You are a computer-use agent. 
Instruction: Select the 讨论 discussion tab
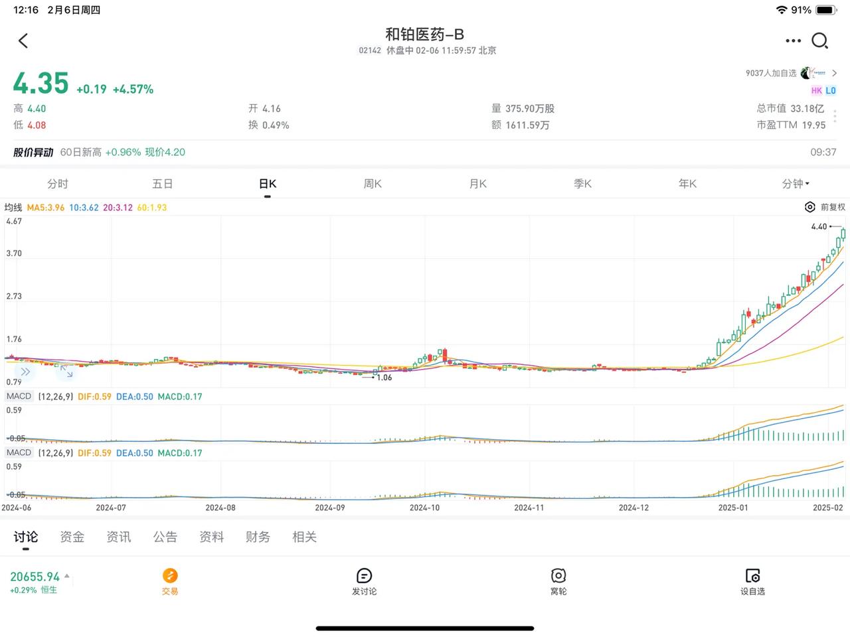click(26, 537)
